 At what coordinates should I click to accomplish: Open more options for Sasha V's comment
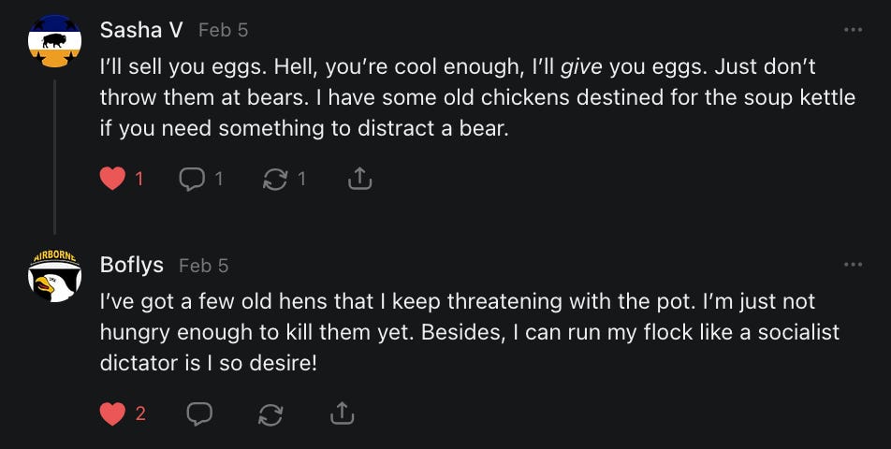852,30
